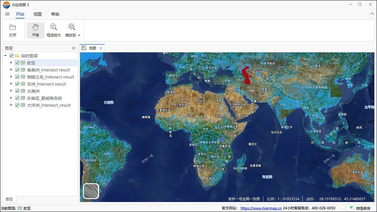The height and width of the screenshot is (212, 377).
Task: Select the 南美洲_intersect result layer name
Action: click(x=48, y=70)
